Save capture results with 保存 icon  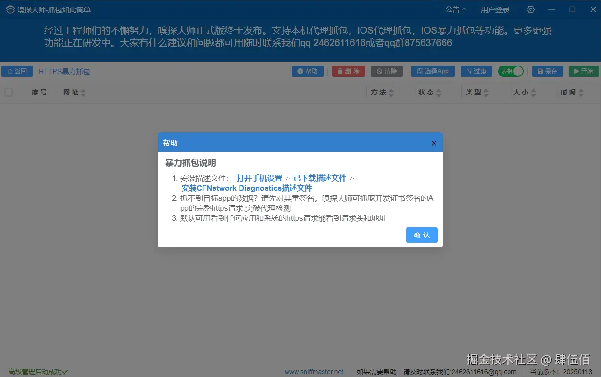point(547,71)
